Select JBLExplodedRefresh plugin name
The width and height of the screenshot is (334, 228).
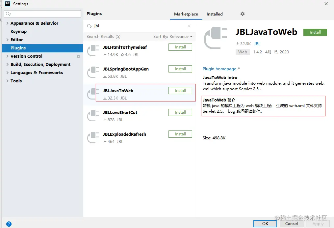pos(124,134)
